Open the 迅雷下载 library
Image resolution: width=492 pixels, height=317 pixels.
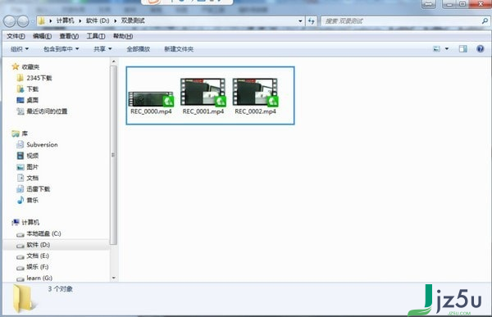(x=33, y=188)
